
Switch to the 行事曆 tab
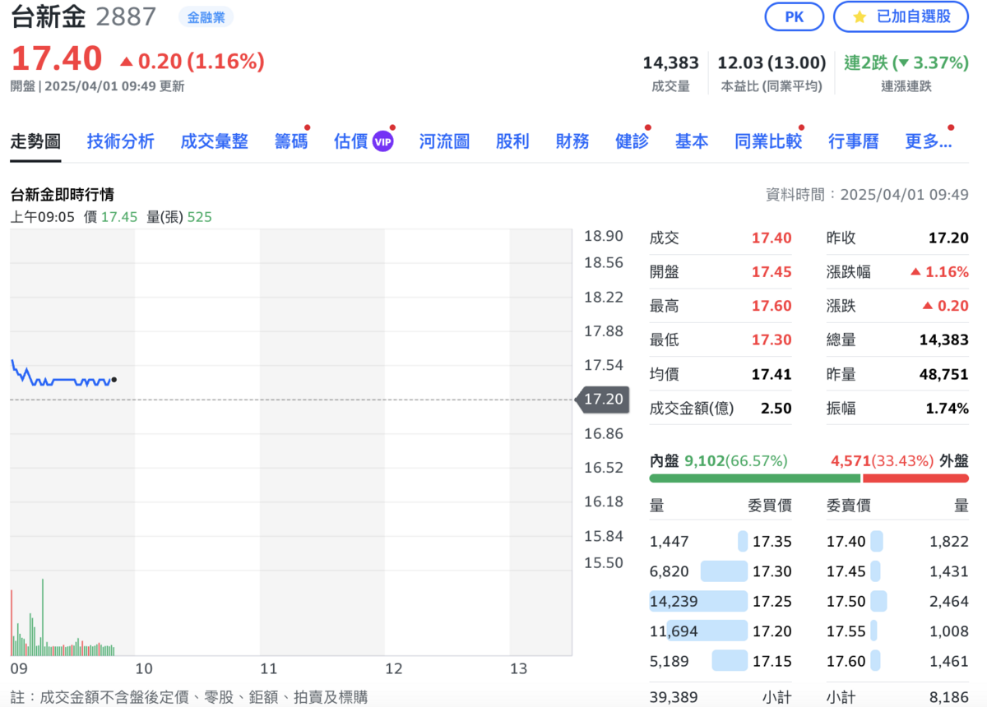click(x=854, y=141)
